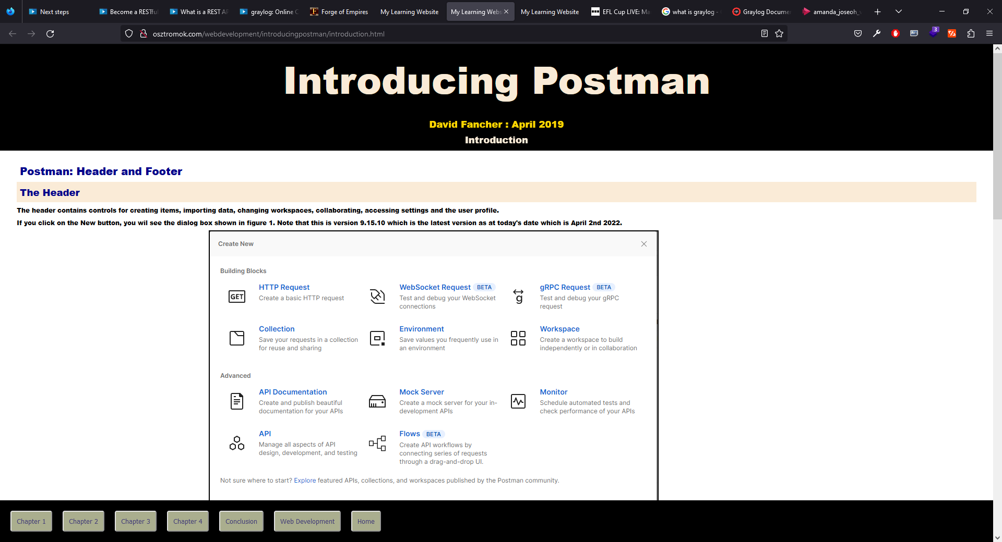Click the page vertical scrollbar thumb
1002x542 pixels.
click(997, 137)
